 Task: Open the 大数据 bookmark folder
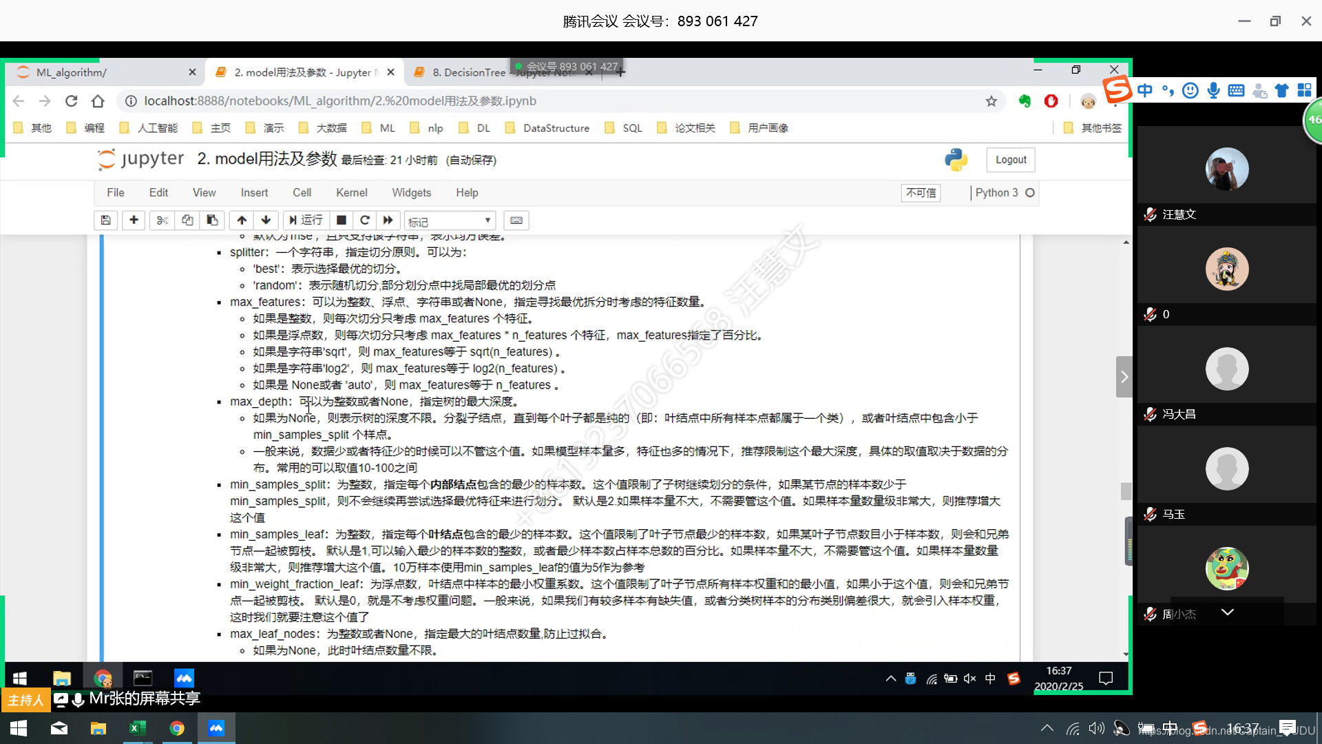coord(323,128)
